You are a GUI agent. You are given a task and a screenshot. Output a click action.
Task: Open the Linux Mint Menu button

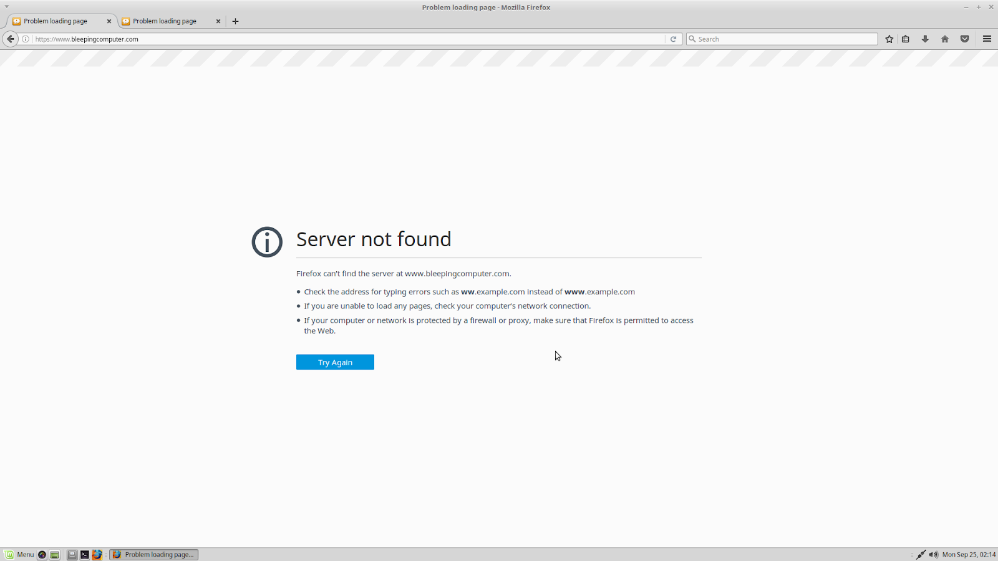pos(19,555)
